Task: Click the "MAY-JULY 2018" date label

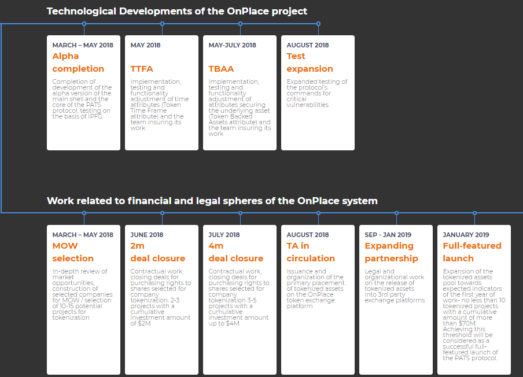Action: coord(232,45)
